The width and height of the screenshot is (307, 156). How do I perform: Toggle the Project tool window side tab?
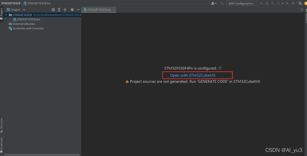point(1,14)
